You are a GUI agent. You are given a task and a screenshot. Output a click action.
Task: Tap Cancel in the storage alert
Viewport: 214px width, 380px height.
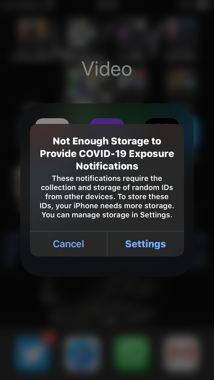tap(68, 244)
